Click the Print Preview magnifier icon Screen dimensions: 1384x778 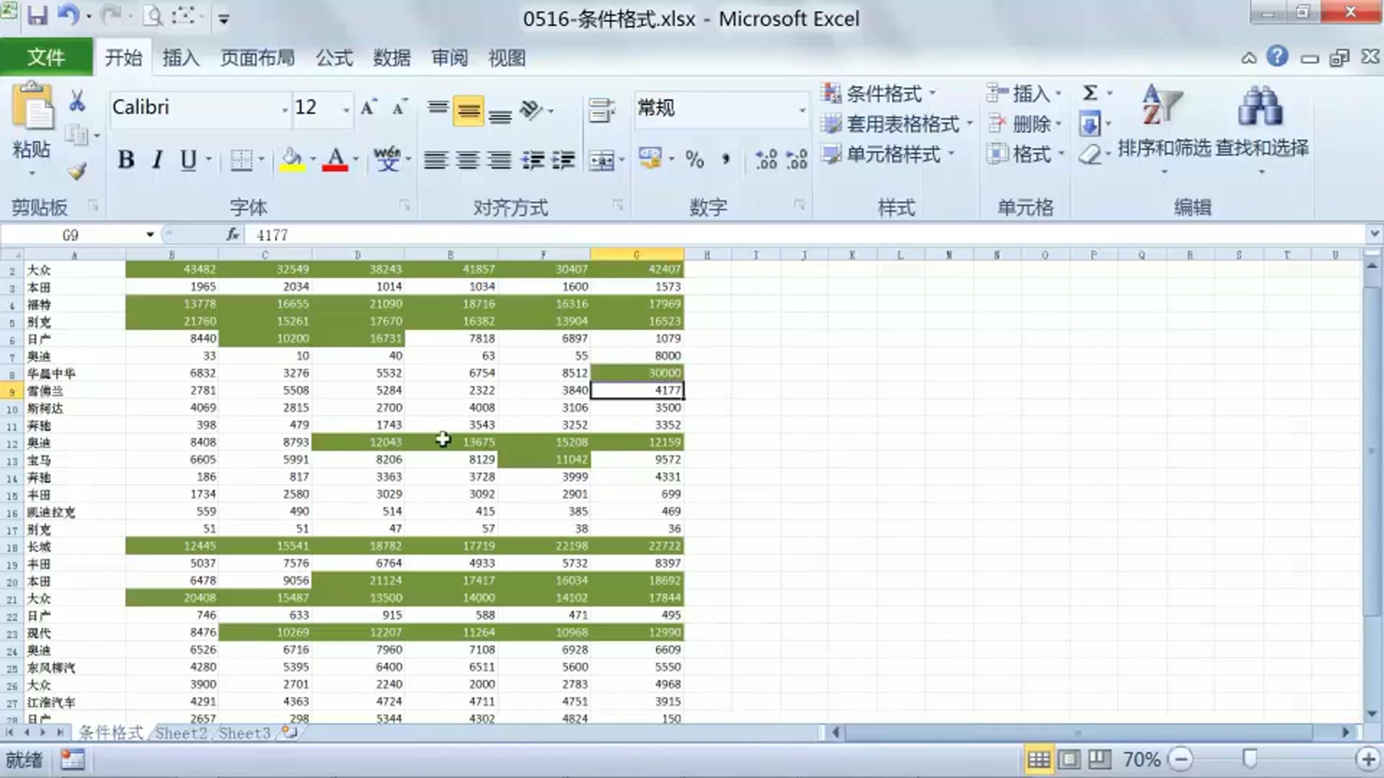tap(153, 15)
